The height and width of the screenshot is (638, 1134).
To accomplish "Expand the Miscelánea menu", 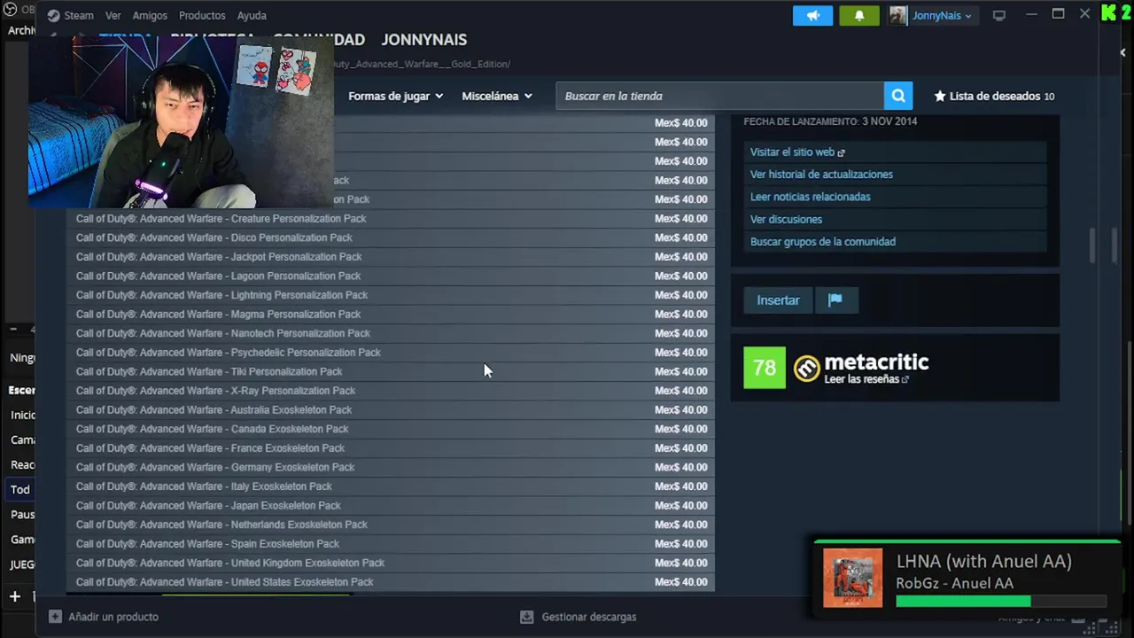I will click(497, 96).
